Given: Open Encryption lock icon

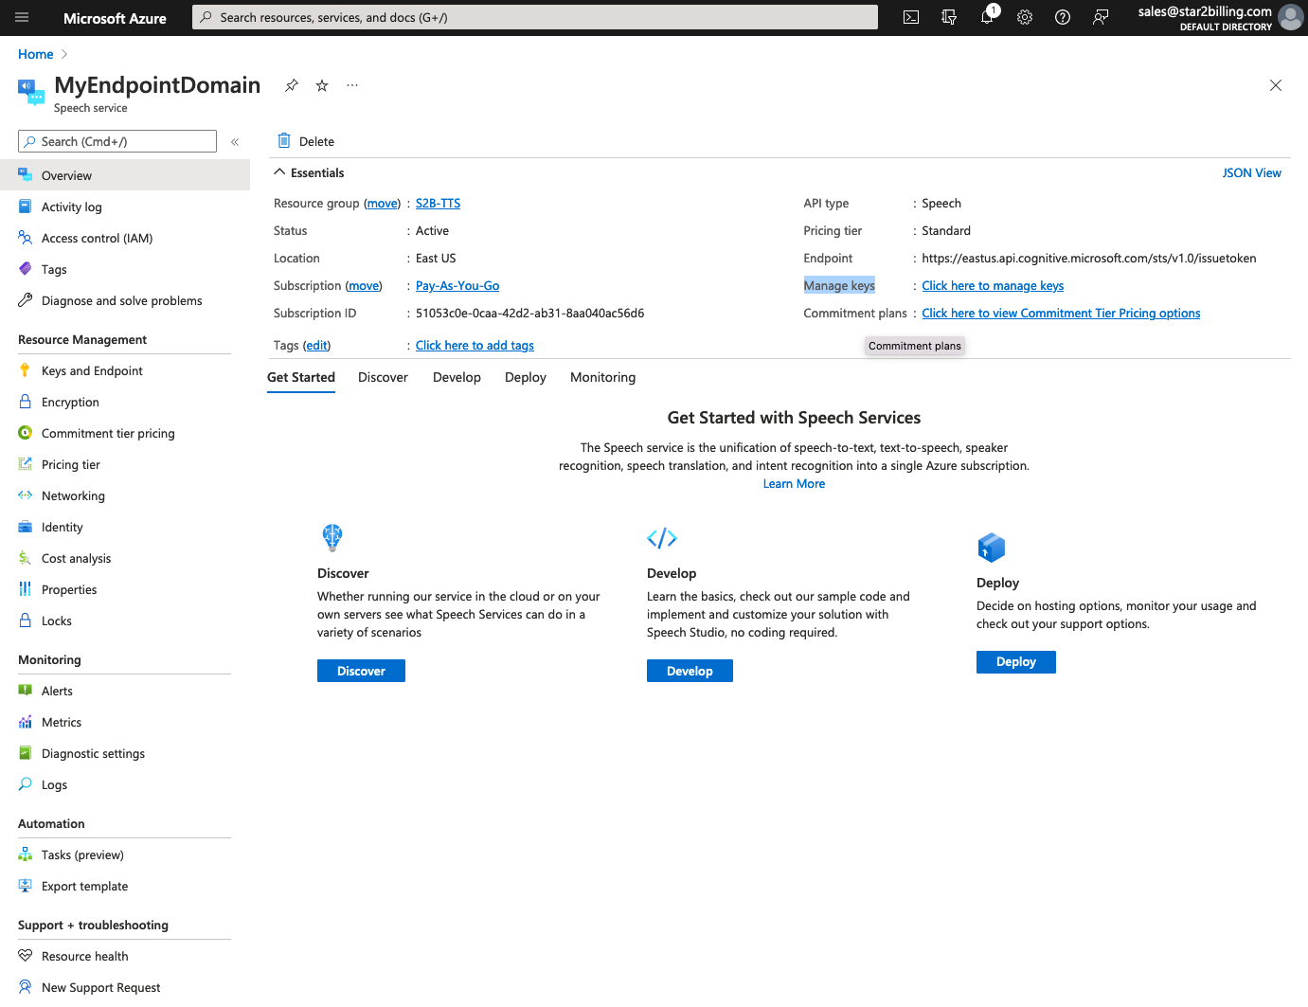Looking at the screenshot, I should click(x=26, y=402).
